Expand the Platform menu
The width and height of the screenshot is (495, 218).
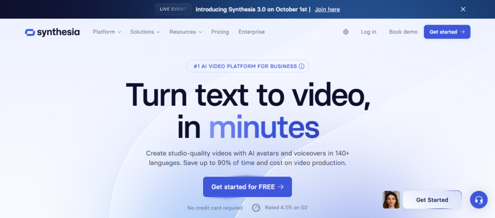[107, 32]
